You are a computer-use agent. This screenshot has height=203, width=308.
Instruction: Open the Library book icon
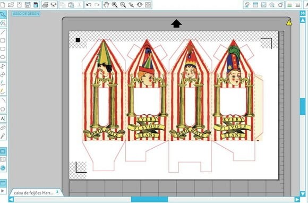point(3,159)
